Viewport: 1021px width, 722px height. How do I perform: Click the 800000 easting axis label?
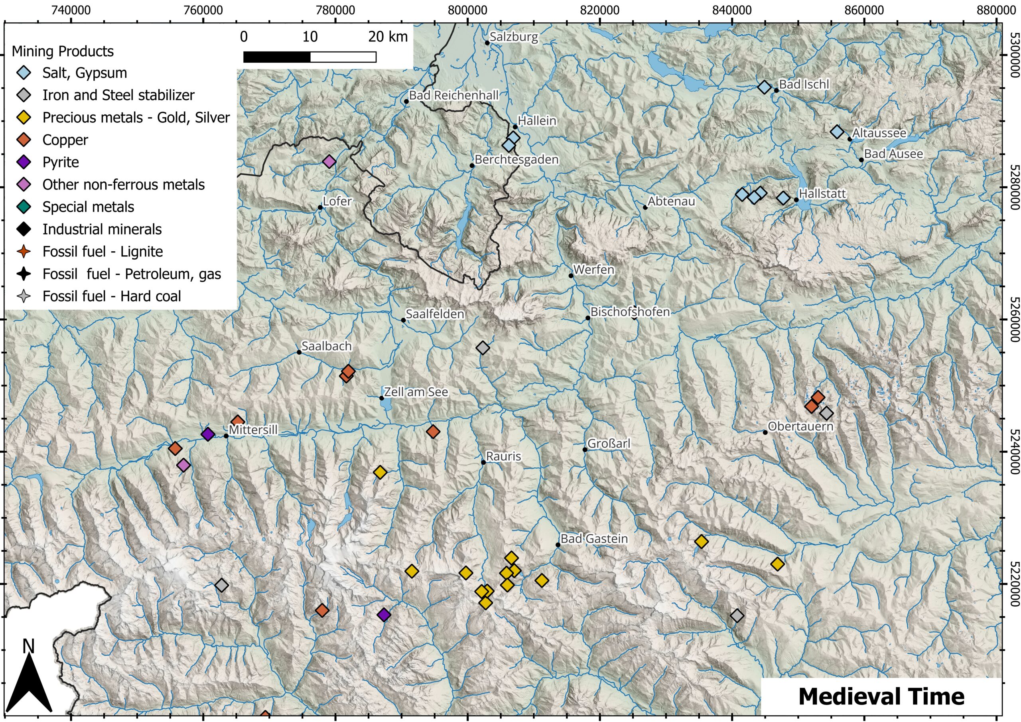coord(467,10)
